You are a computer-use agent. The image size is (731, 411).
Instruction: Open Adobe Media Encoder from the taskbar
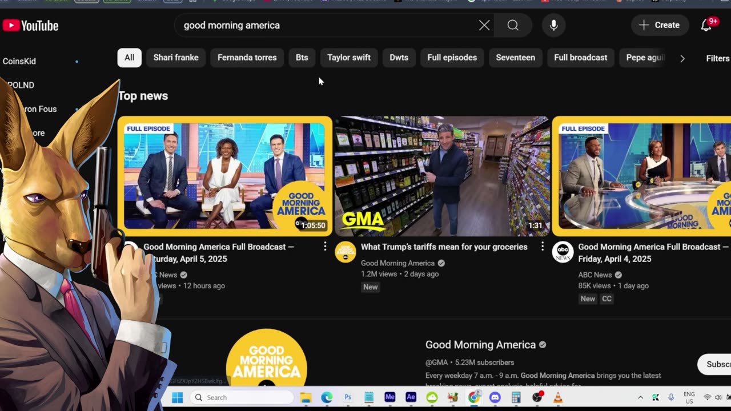pos(390,397)
